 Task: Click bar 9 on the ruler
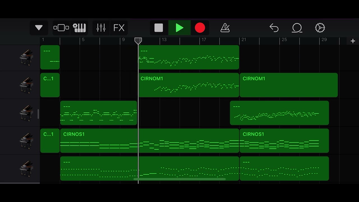coord(123,40)
